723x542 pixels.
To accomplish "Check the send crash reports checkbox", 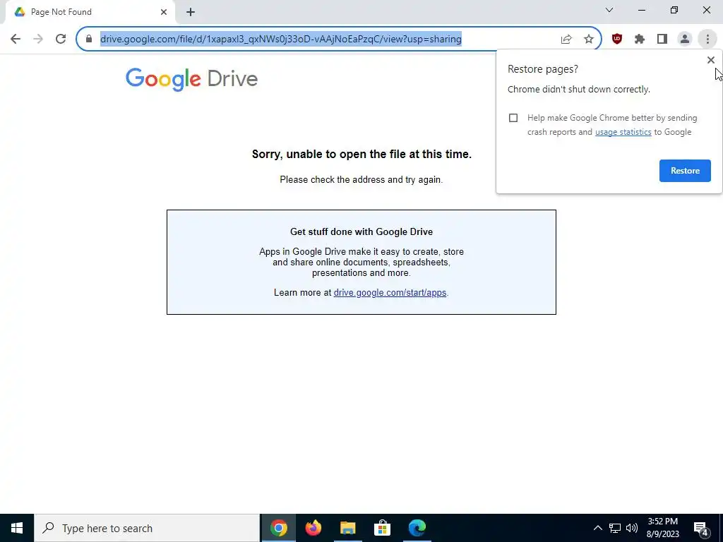I will 513,118.
